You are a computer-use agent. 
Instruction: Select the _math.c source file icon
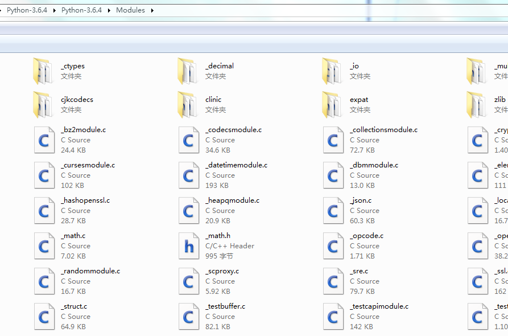[x=44, y=246]
